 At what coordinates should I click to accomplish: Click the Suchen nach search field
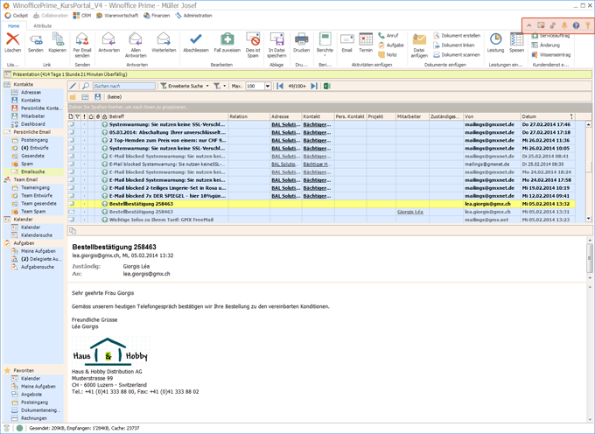click(124, 86)
